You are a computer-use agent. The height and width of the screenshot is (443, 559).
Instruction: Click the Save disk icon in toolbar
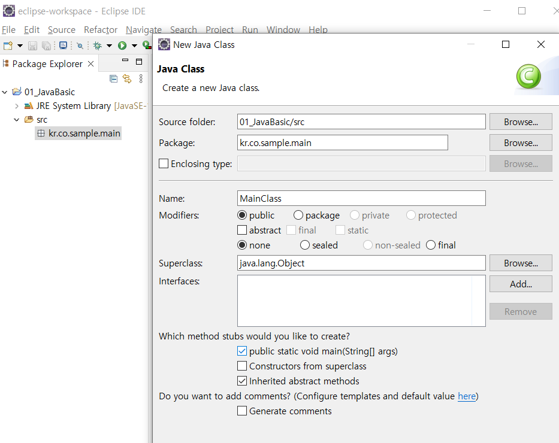pyautogui.click(x=32, y=45)
